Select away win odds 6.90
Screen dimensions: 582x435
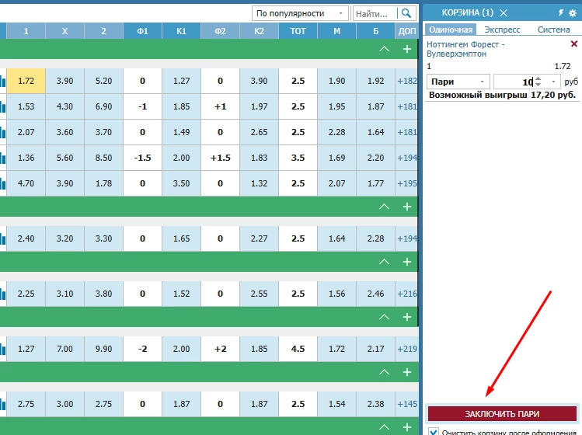point(103,106)
